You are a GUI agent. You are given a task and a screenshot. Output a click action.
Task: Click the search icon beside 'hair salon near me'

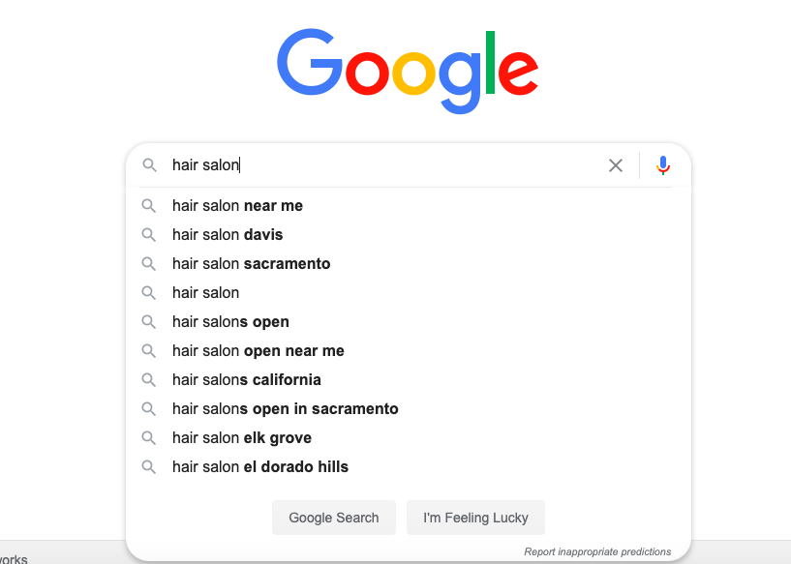click(x=149, y=205)
